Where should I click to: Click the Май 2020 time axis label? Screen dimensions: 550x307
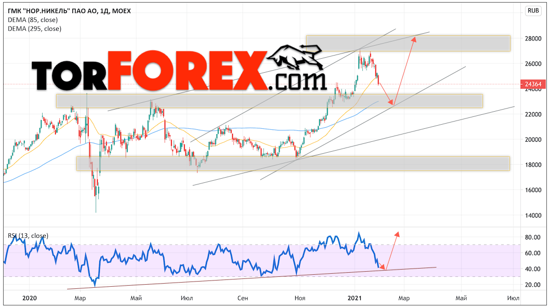(x=136, y=298)
